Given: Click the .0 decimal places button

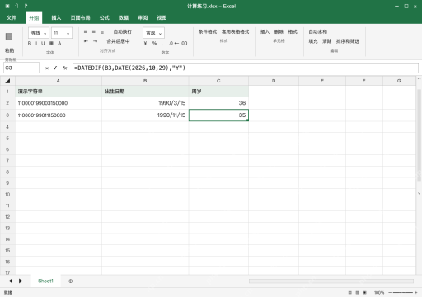Looking at the screenshot, I should pyautogui.click(x=171, y=43).
